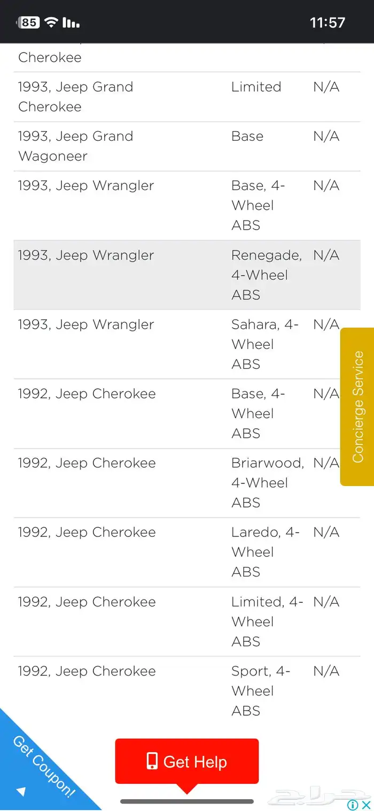The image size is (374, 811).
Task: Select the 1993 Jeep Grand Wagoneer Base row
Action: tap(187, 146)
